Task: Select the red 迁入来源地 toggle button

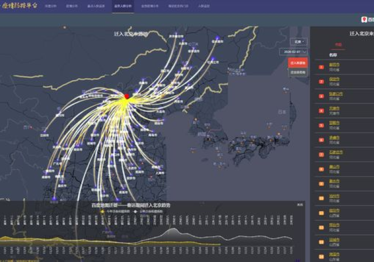Action: tap(298, 63)
